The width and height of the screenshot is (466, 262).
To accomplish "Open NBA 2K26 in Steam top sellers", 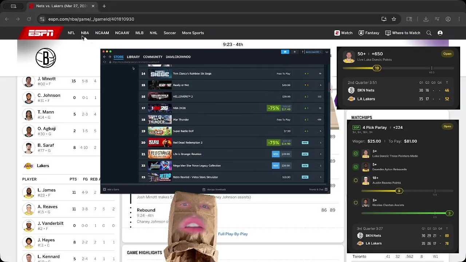I will pos(232,108).
